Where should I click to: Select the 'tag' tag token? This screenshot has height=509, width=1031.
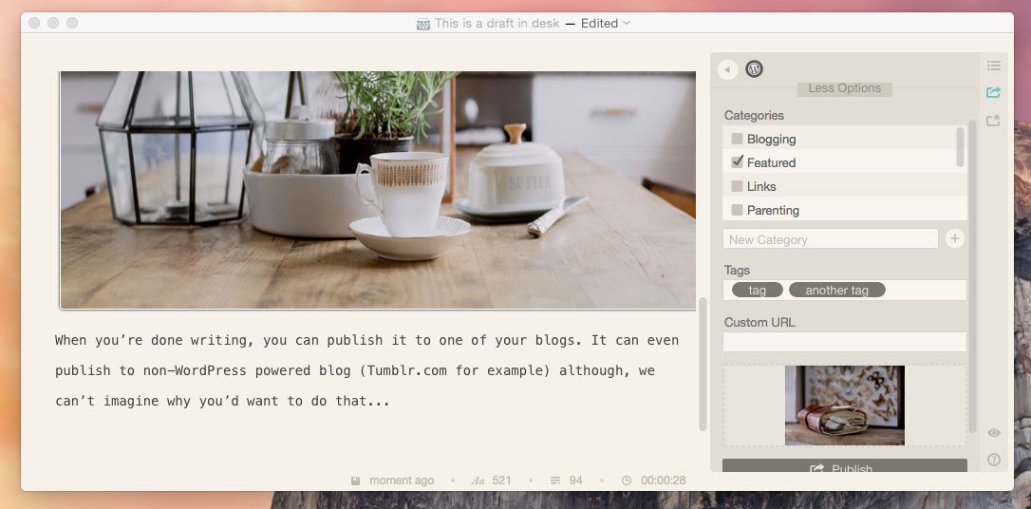758,290
